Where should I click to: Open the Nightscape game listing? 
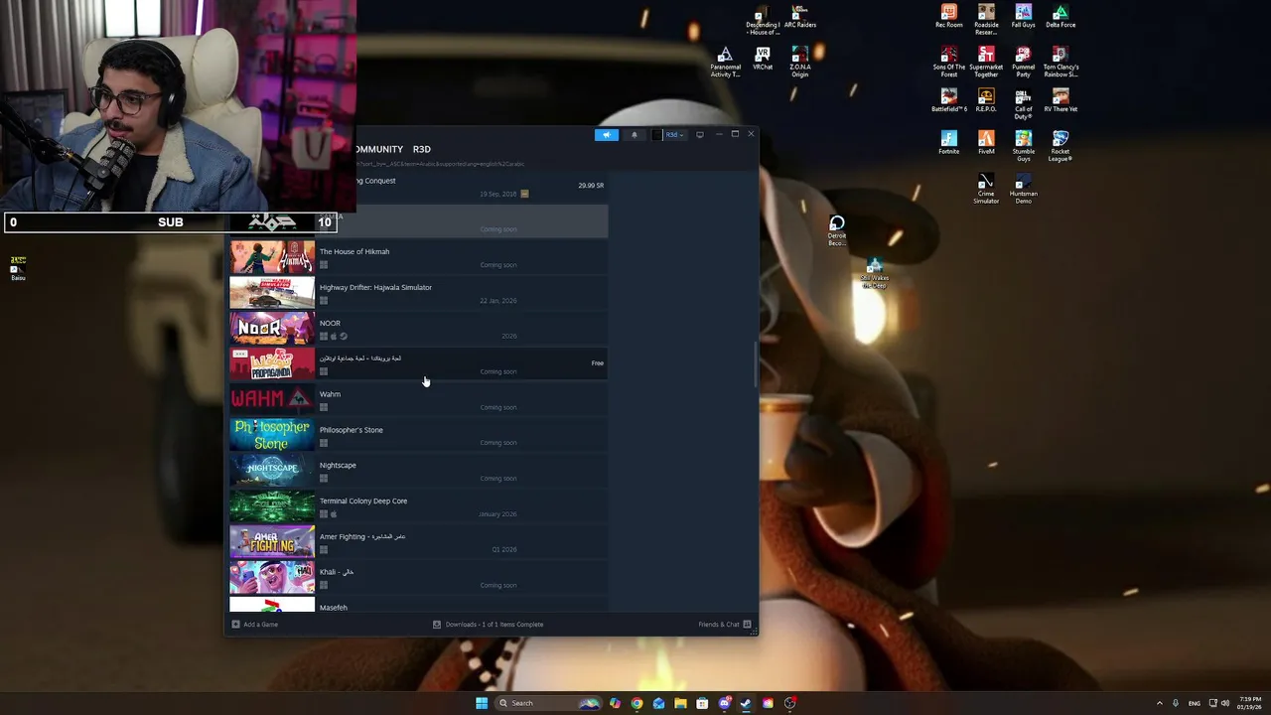click(x=418, y=471)
